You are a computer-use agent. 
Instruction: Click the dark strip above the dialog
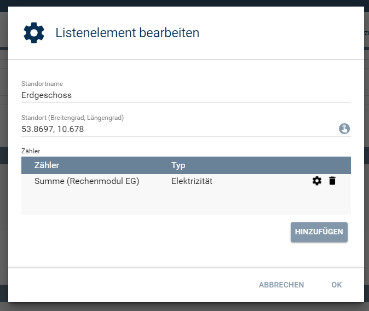tap(184, 3)
